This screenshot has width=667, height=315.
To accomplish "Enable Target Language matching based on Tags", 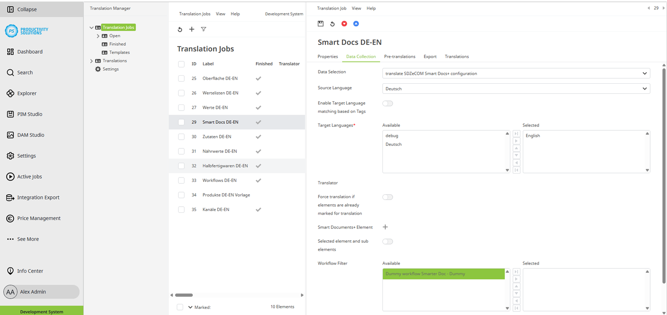I will 387,103.
